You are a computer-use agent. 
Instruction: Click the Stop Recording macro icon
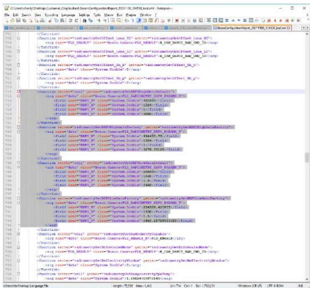coord(183,21)
